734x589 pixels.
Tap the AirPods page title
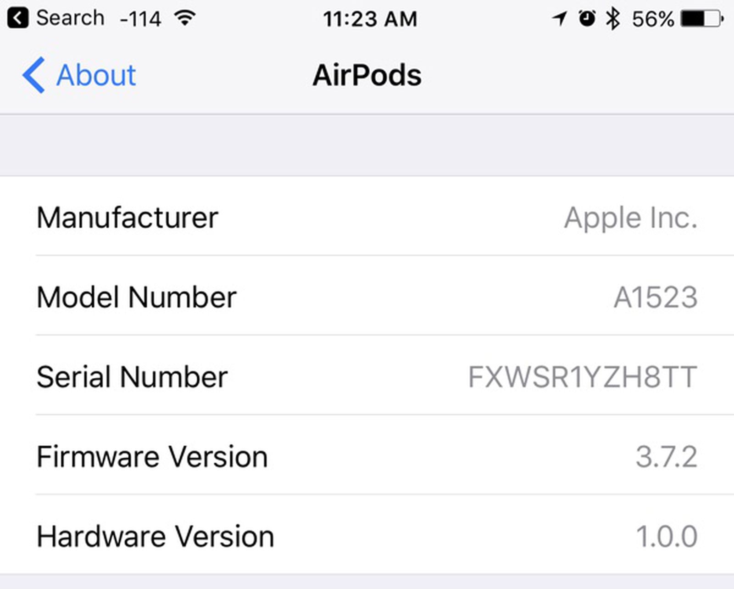(x=367, y=75)
